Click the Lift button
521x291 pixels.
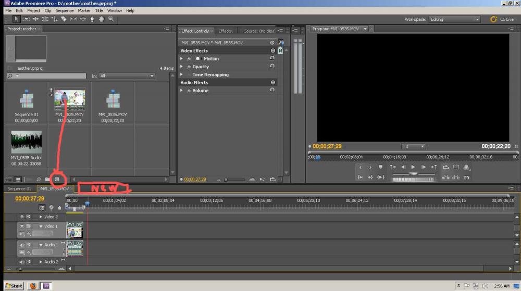[446, 178]
